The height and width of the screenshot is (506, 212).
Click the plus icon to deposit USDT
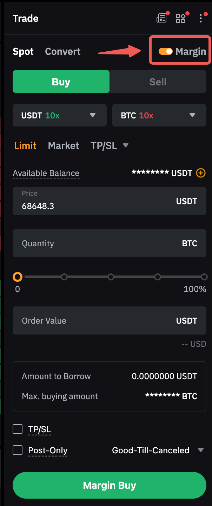[x=200, y=173]
